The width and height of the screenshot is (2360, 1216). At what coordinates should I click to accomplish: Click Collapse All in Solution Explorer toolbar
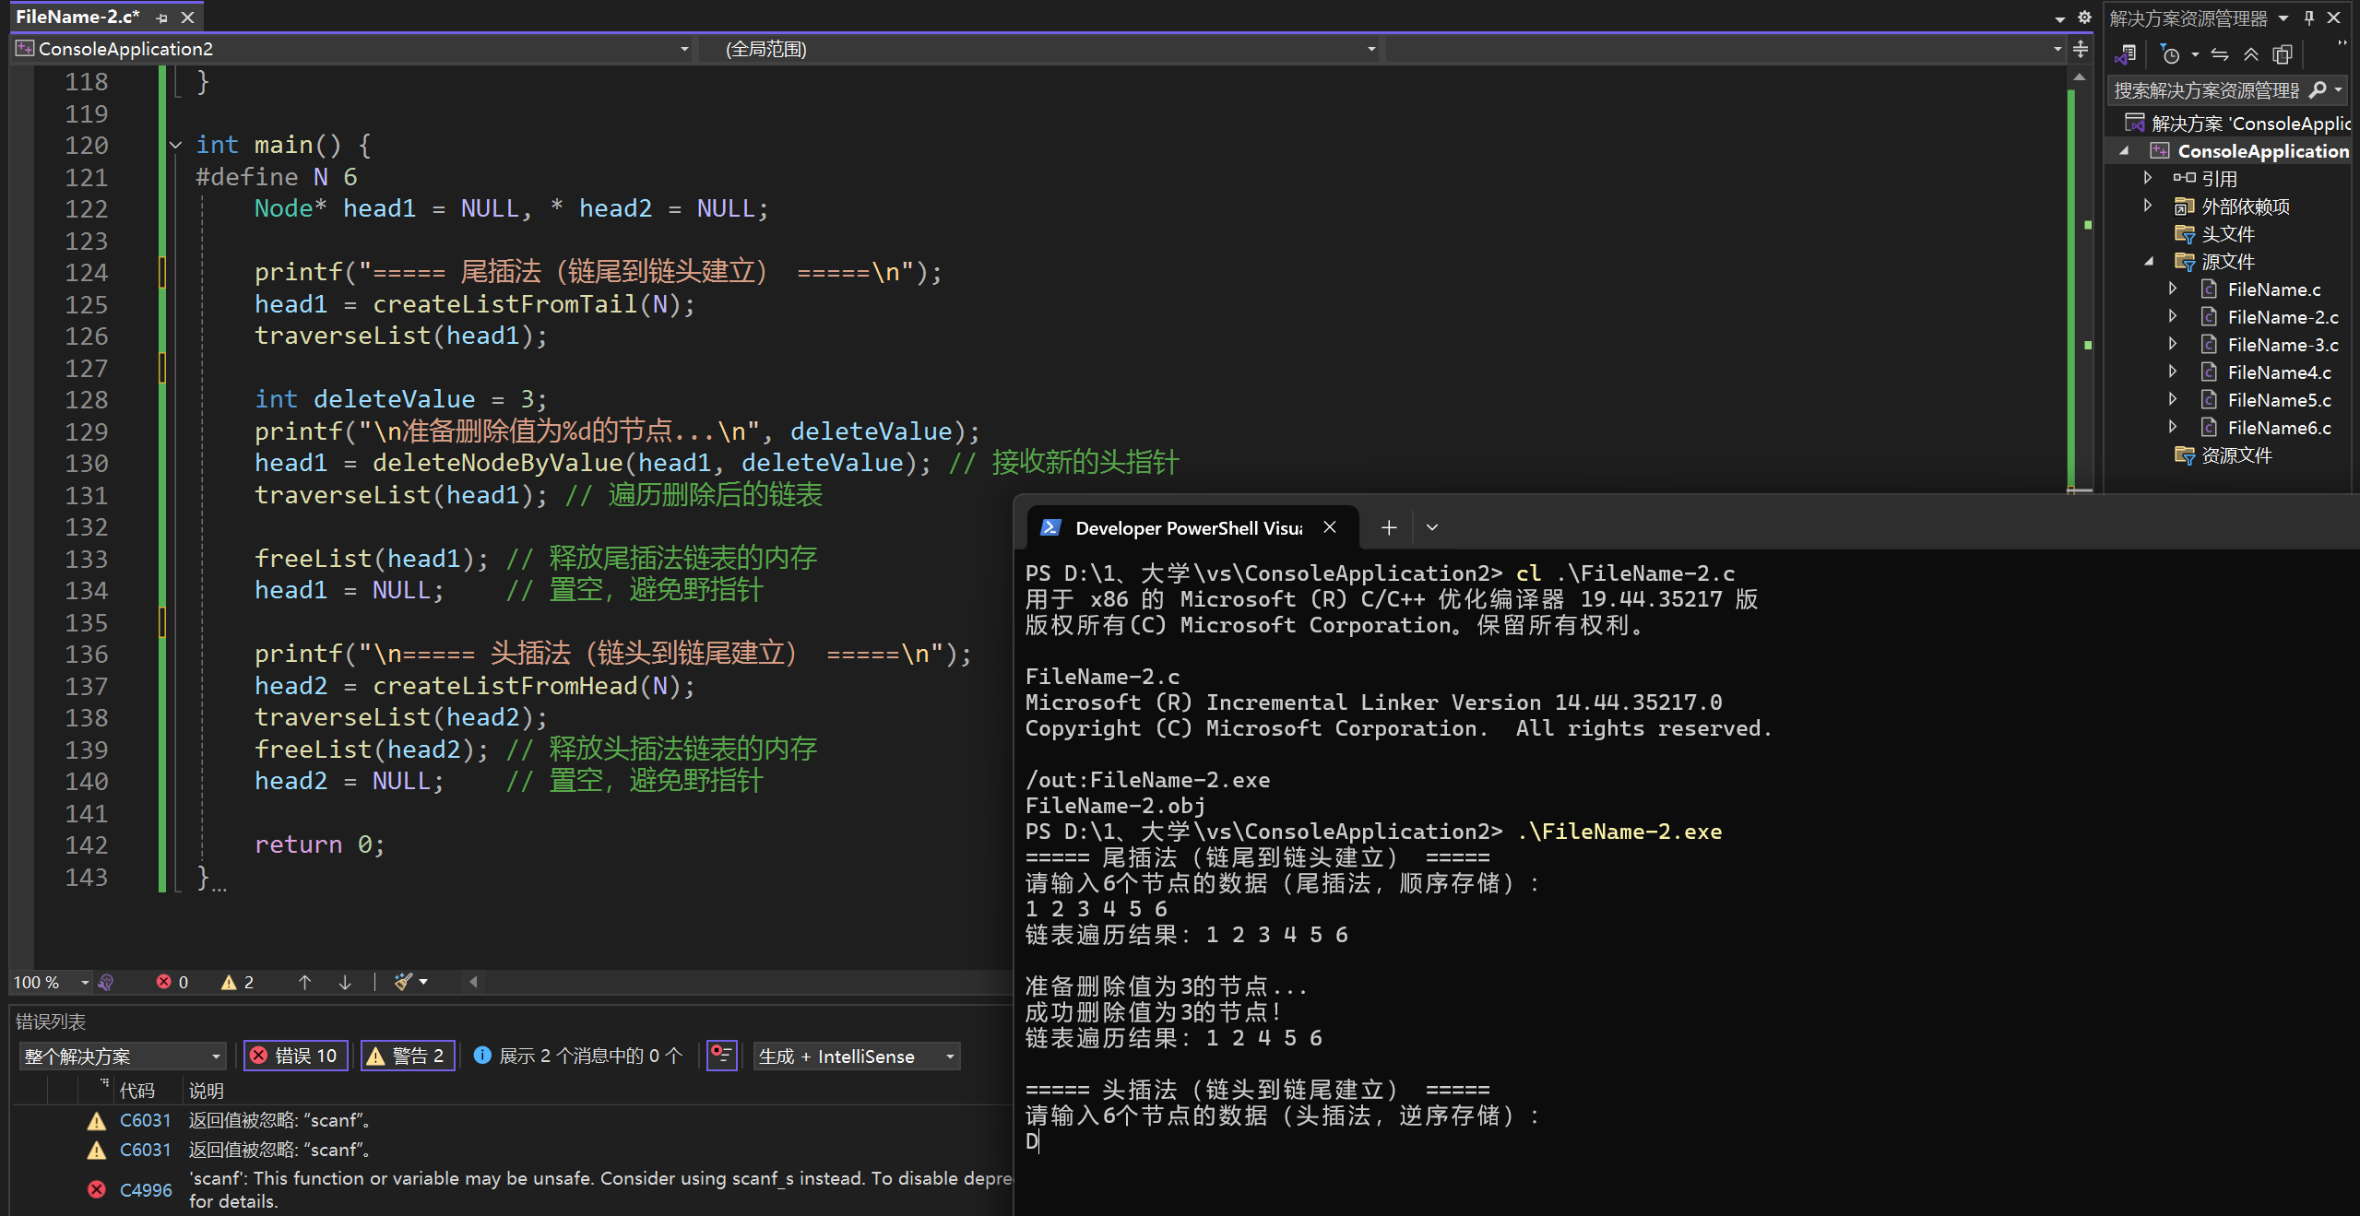2251,55
